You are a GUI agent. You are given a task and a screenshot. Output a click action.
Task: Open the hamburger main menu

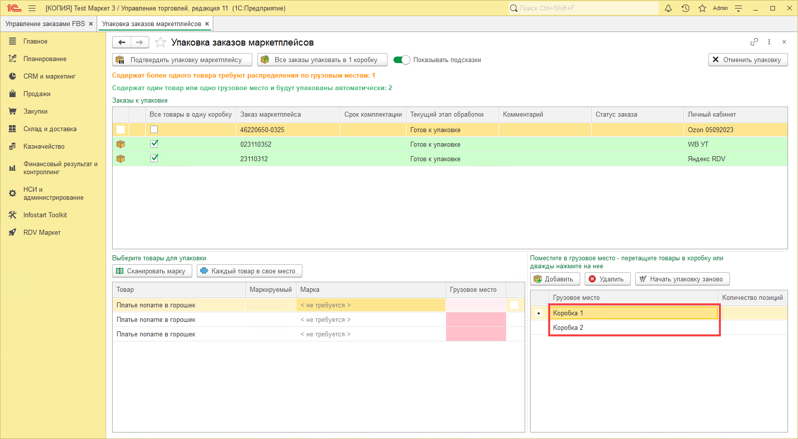pyautogui.click(x=32, y=8)
